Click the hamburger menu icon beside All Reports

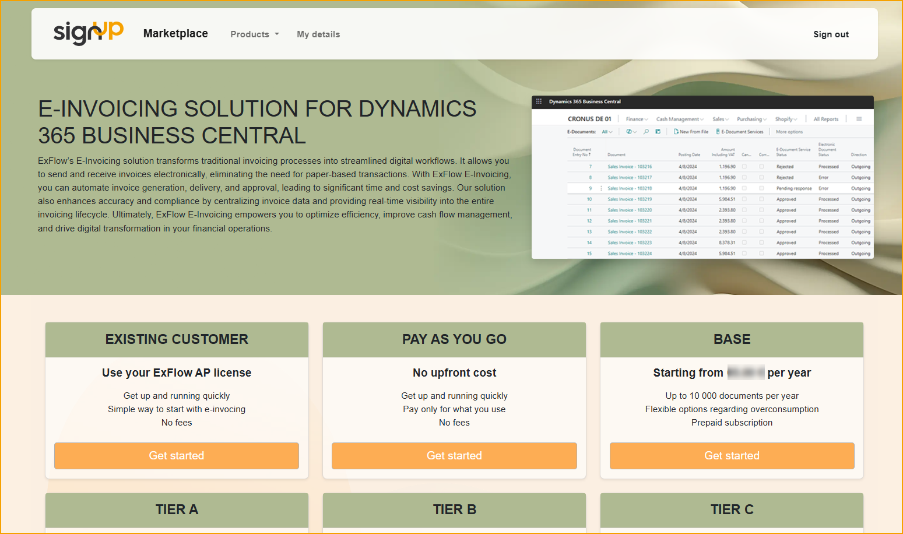point(859,119)
